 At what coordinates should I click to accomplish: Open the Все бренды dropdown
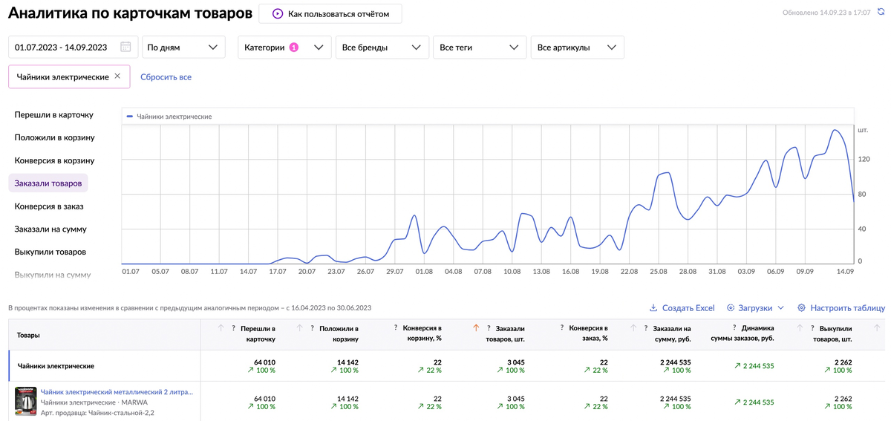coord(382,47)
